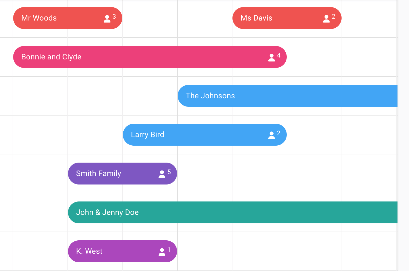Click the guest count 4 on Bonnie and Clyde
Screen dimensions: 409x271
coord(279,56)
